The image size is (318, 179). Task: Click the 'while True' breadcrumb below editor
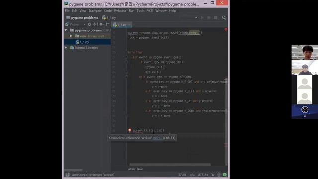(x=135, y=169)
